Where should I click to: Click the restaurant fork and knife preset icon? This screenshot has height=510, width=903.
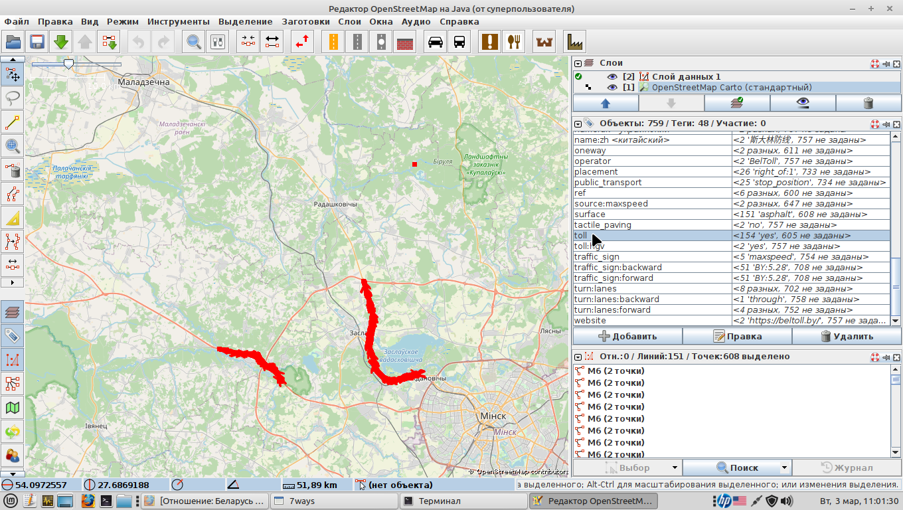(513, 42)
